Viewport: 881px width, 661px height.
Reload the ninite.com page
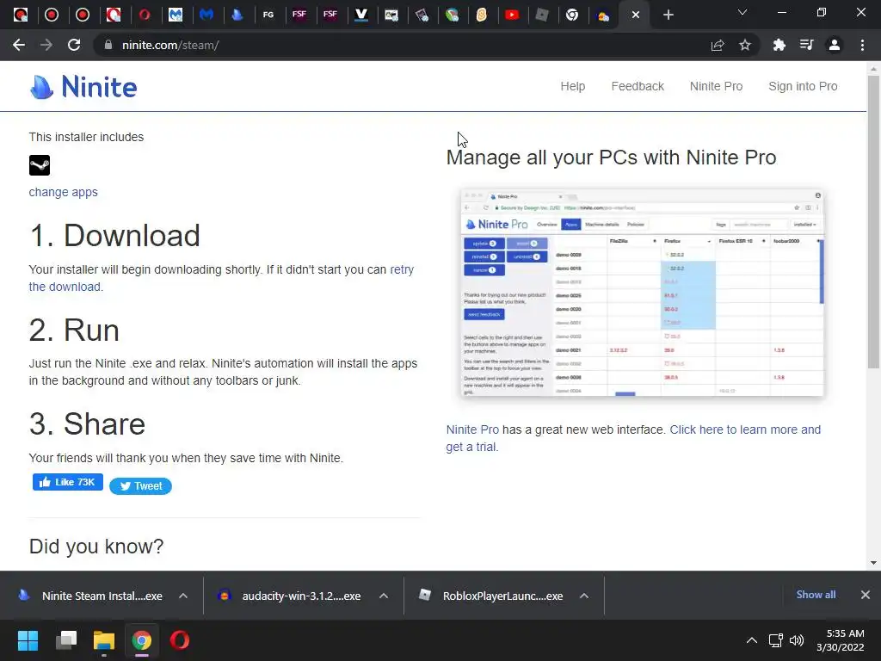[74, 45]
